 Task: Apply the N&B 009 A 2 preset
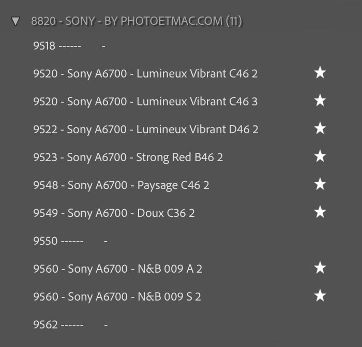(x=117, y=269)
